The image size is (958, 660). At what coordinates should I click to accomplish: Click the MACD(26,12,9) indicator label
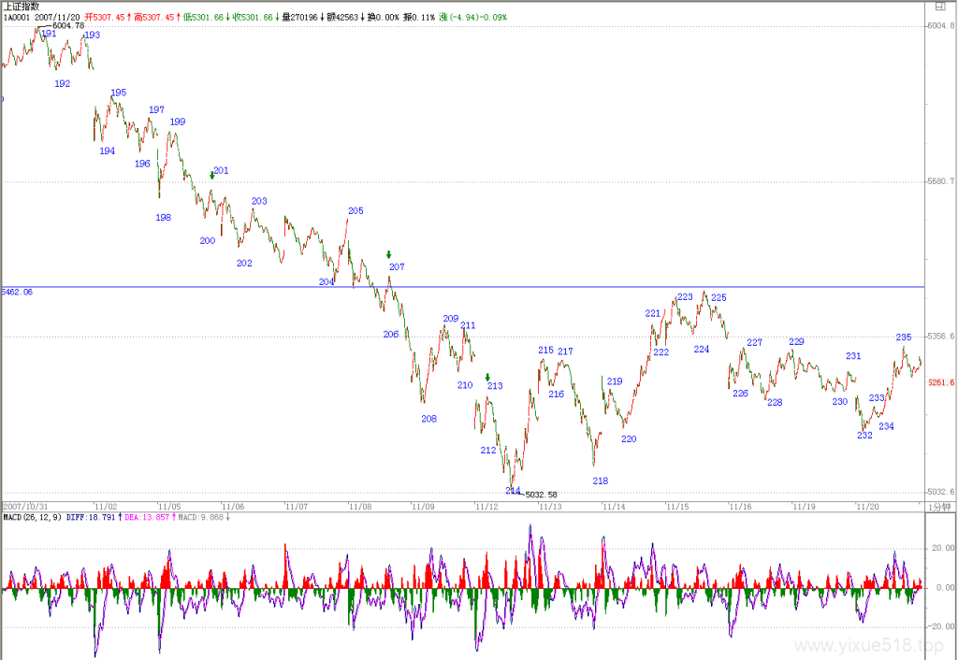[x=33, y=517]
